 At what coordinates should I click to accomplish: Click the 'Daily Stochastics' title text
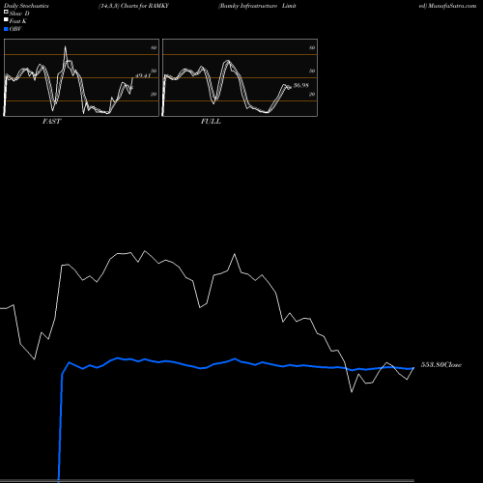tap(26, 6)
